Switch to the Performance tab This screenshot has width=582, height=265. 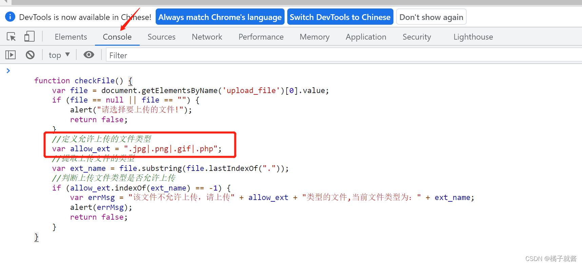tap(261, 37)
